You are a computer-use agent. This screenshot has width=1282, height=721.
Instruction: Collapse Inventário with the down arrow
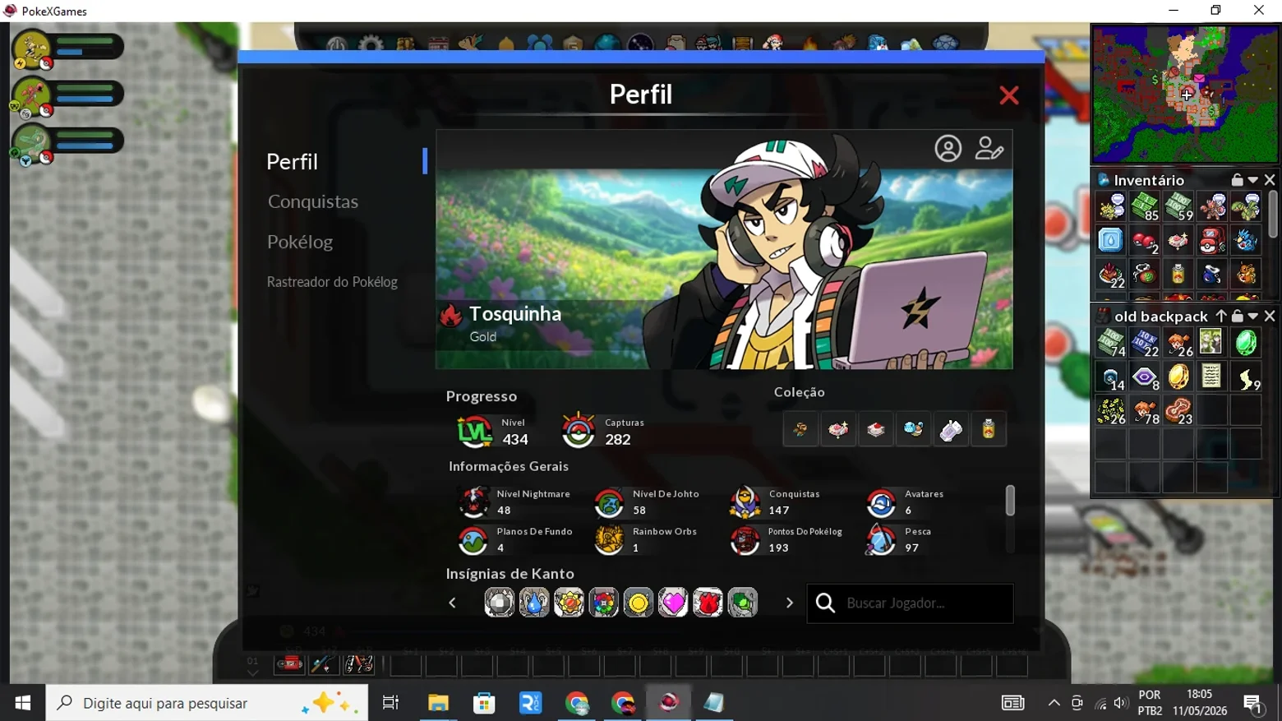tap(1253, 180)
